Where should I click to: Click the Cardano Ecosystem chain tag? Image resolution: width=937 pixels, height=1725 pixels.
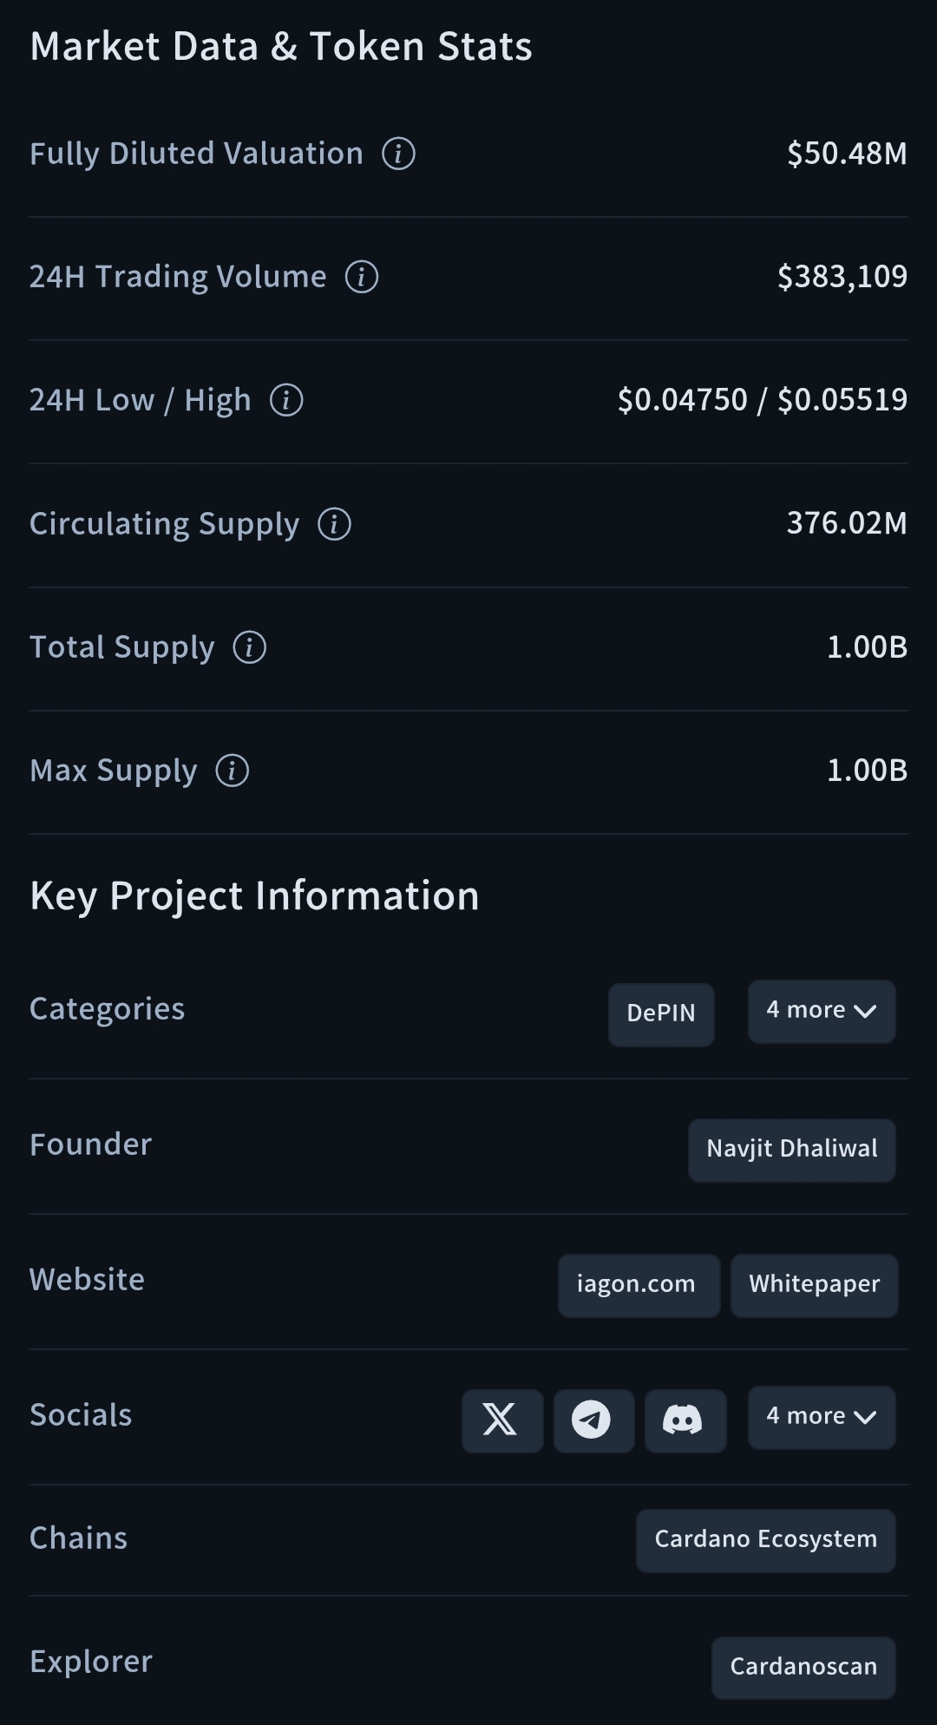point(765,1539)
